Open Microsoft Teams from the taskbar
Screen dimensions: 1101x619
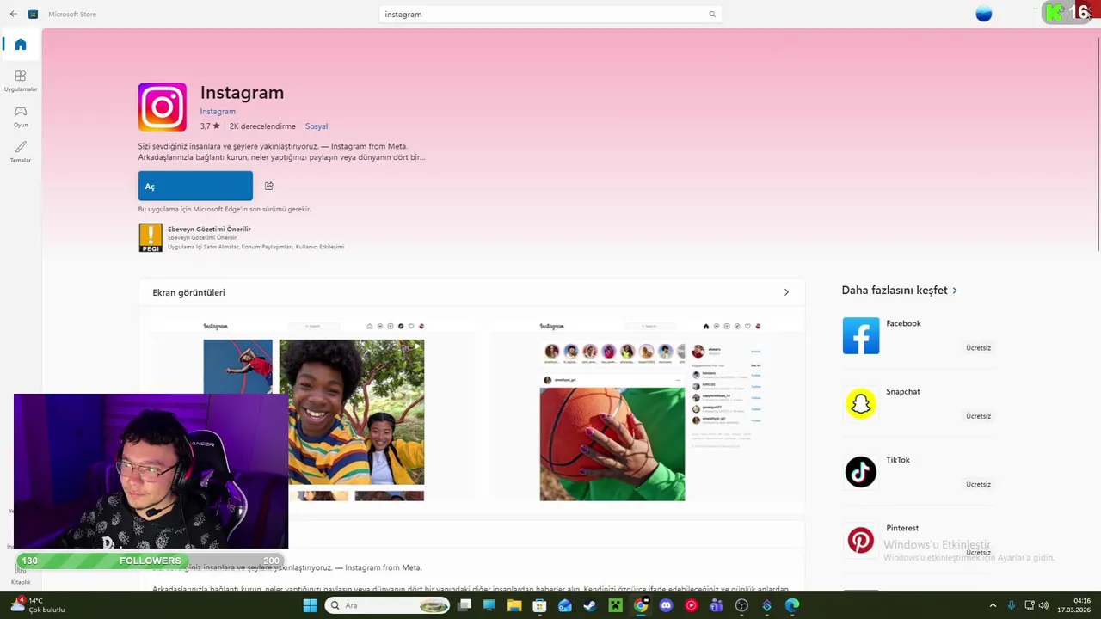[x=717, y=605]
